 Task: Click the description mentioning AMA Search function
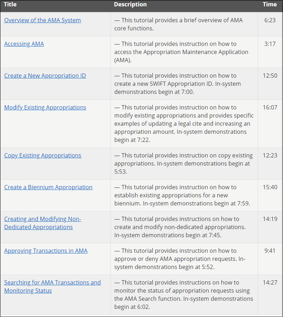click(183, 294)
